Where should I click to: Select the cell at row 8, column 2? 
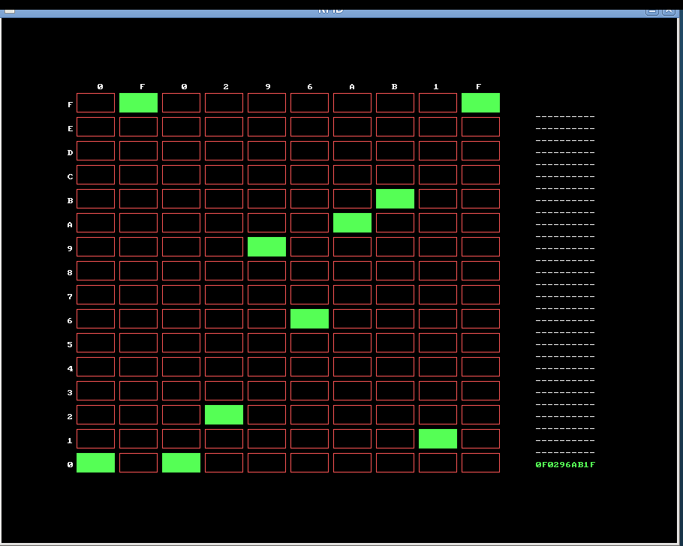[224, 271]
